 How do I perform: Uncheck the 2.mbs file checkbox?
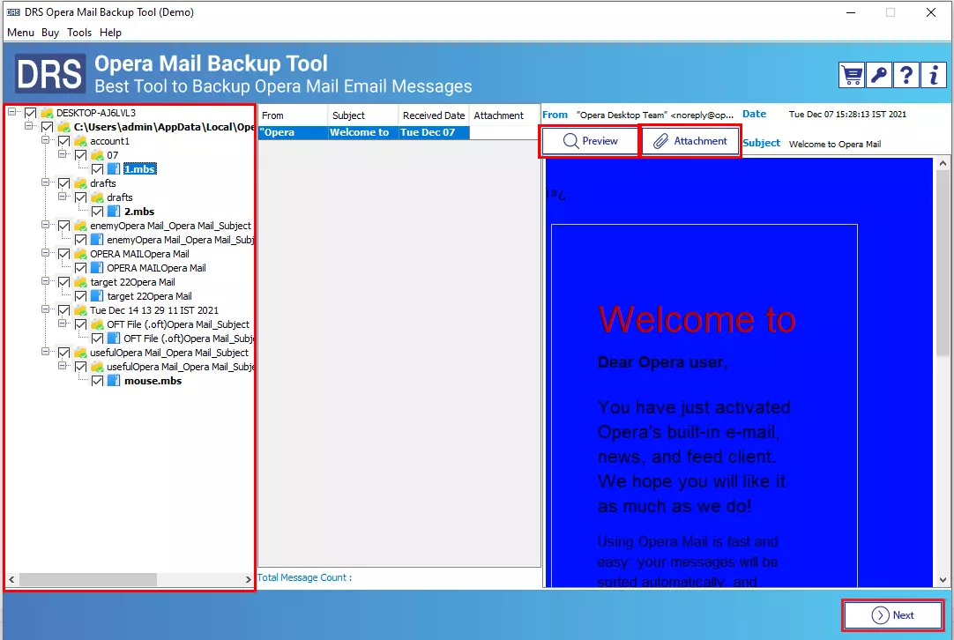[97, 211]
